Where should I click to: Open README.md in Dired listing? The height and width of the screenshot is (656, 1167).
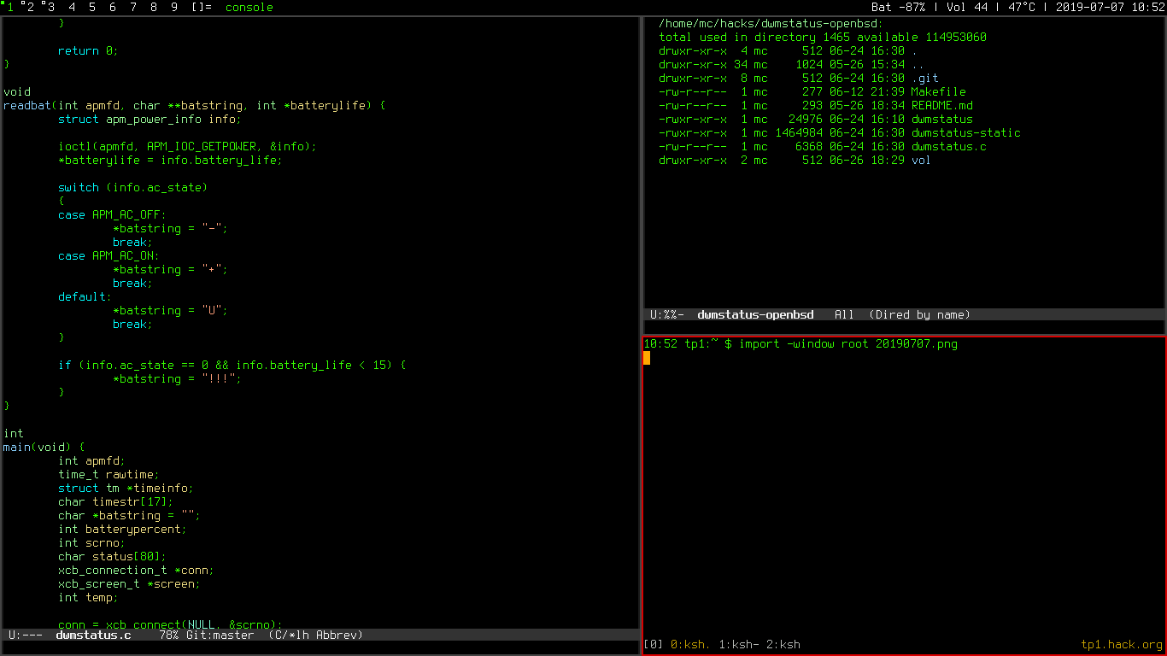pos(941,105)
